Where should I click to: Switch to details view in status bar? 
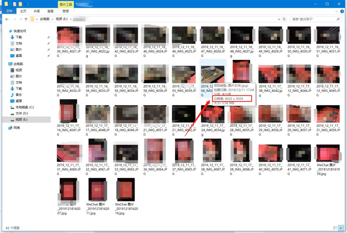coord(336,228)
